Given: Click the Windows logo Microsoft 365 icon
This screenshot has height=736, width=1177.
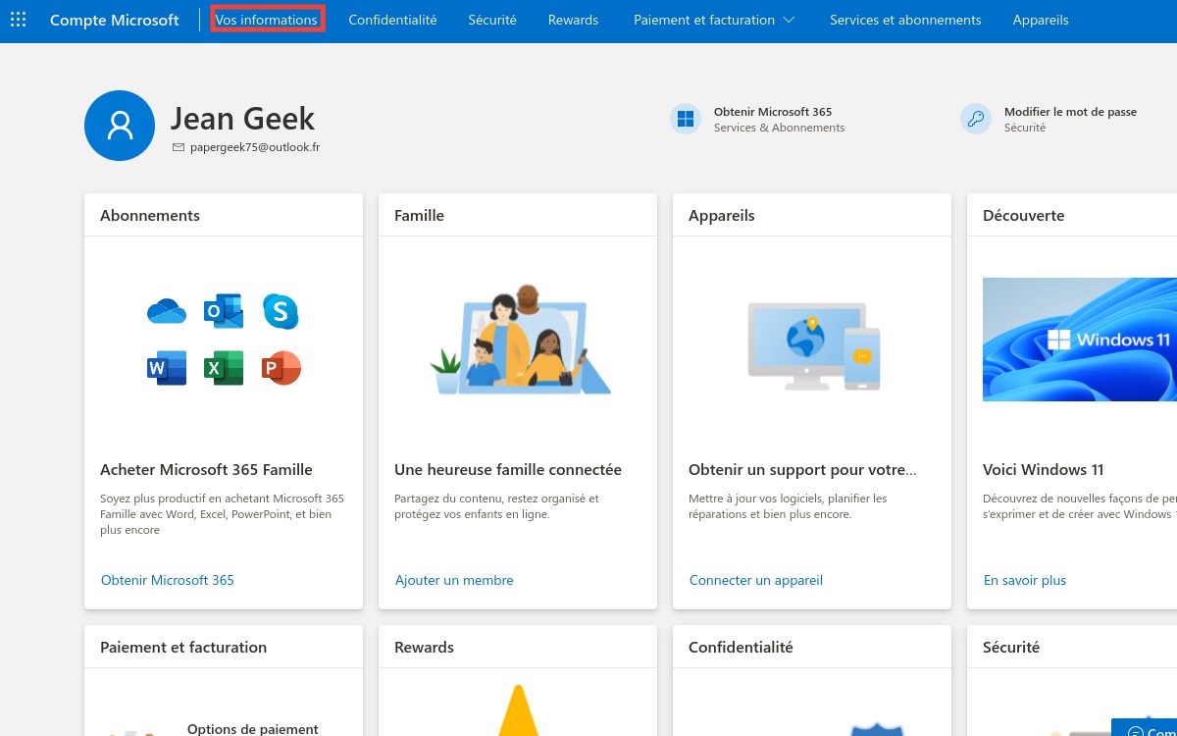Looking at the screenshot, I should click(x=686, y=119).
